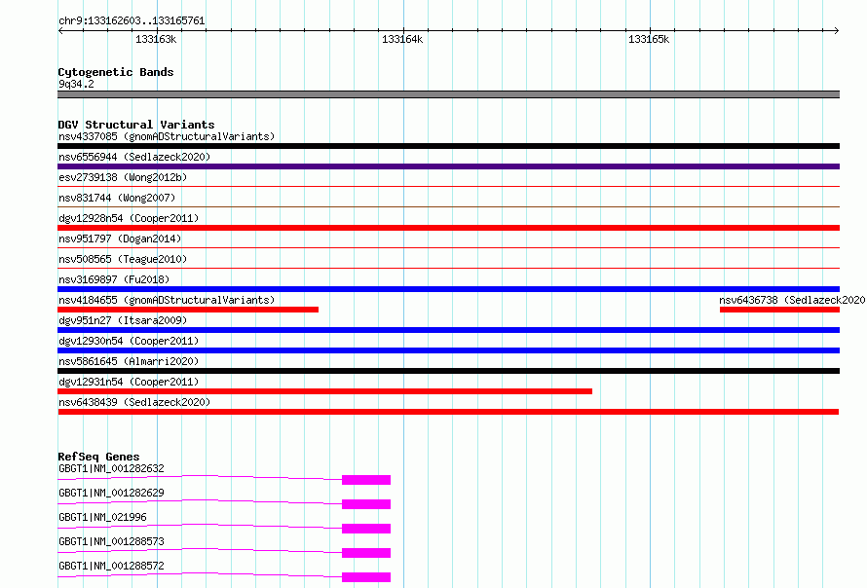
Task: Click the magenta exon of NM_001288573
Action: [x=366, y=553]
